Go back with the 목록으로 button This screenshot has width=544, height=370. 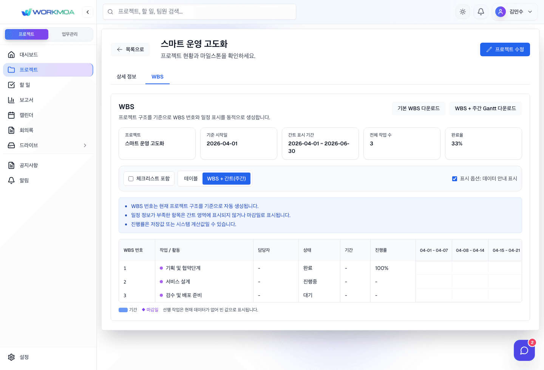[130, 49]
